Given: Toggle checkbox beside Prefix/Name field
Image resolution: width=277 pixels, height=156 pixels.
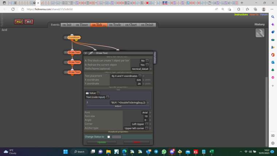Looking at the screenshot, I should pos(151,69).
